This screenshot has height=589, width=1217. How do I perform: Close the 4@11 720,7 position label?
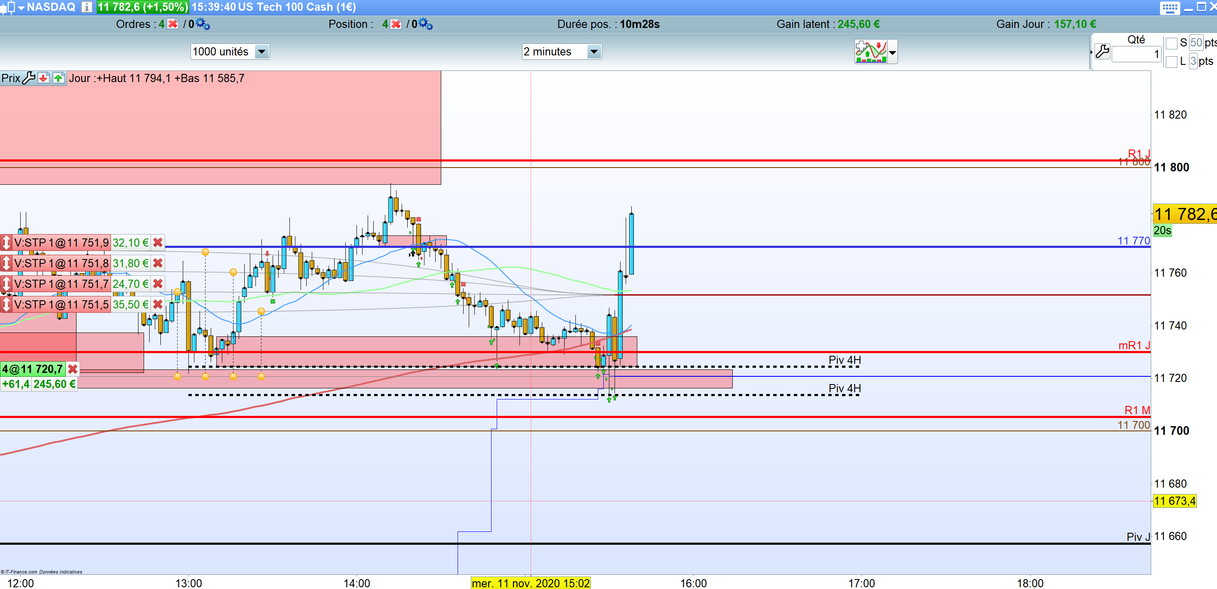pos(72,369)
